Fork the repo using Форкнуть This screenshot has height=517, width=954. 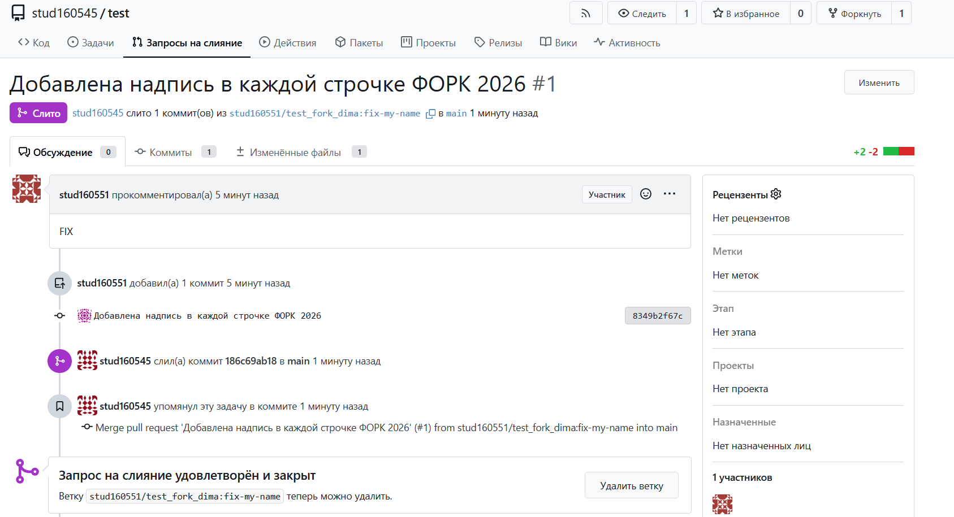point(854,13)
